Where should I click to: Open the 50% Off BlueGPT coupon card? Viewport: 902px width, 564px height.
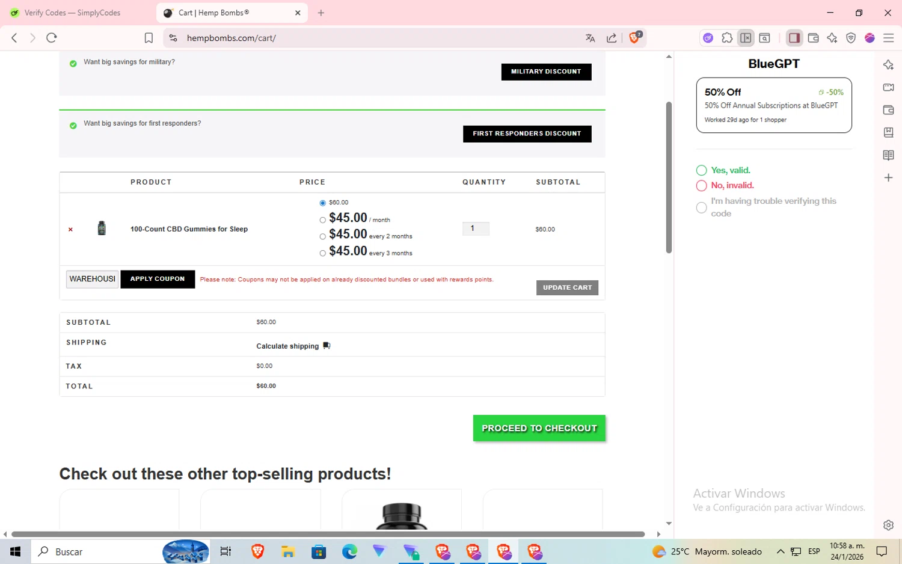point(774,105)
